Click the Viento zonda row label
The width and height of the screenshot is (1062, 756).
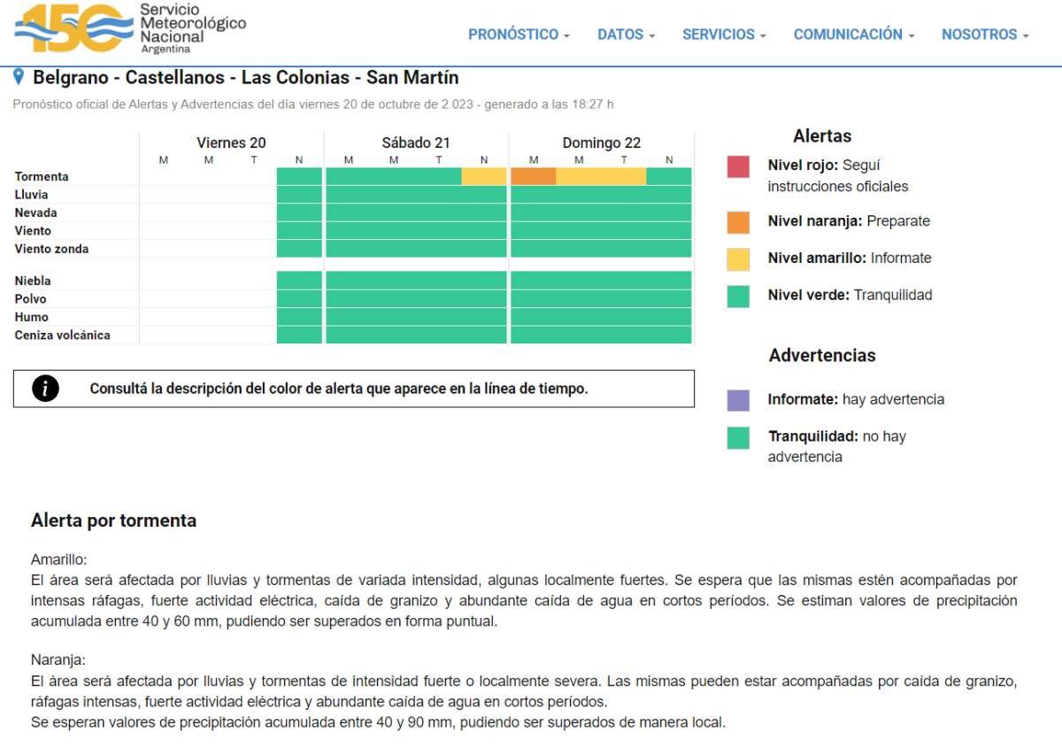[51, 249]
